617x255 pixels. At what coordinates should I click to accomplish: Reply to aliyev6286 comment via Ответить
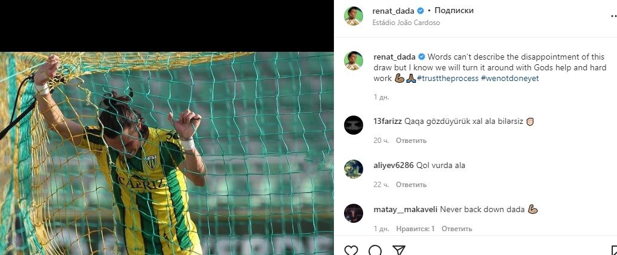(411, 184)
